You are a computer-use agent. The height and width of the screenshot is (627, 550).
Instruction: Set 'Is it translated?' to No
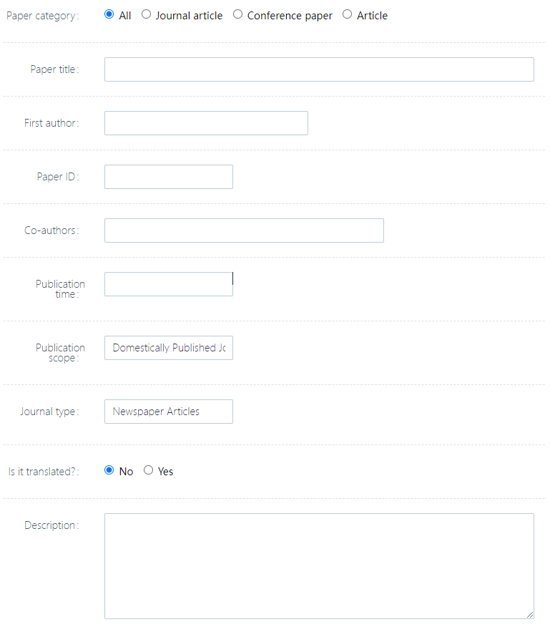[x=109, y=470]
